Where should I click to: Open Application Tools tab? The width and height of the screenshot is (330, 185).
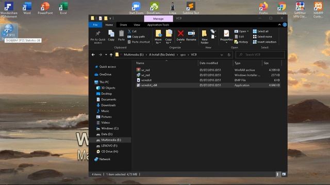click(158, 25)
